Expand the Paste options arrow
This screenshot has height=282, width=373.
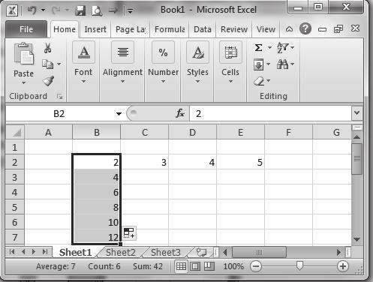click(x=23, y=82)
